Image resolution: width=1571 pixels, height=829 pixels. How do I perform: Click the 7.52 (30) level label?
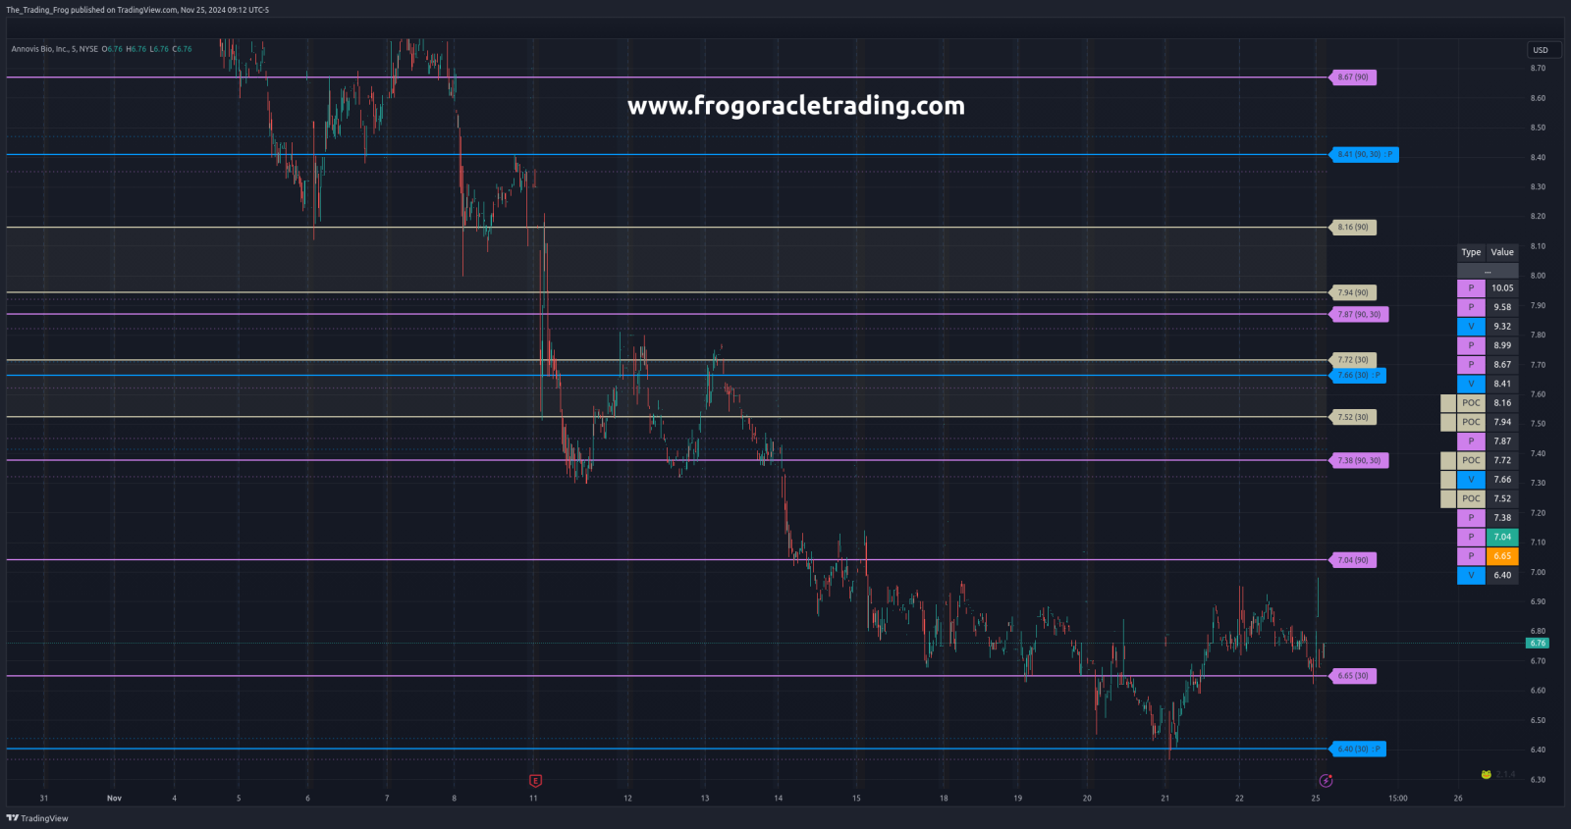(x=1353, y=417)
